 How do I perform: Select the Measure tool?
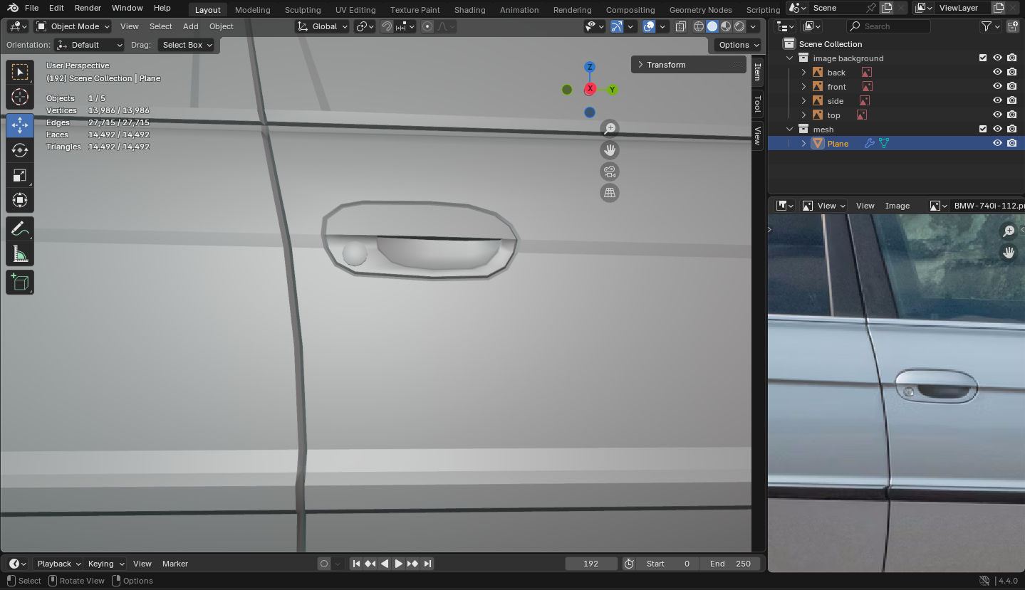point(20,254)
